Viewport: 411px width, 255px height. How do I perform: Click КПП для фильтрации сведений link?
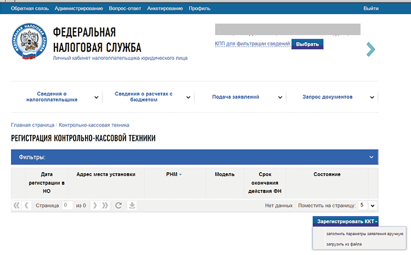pos(252,44)
